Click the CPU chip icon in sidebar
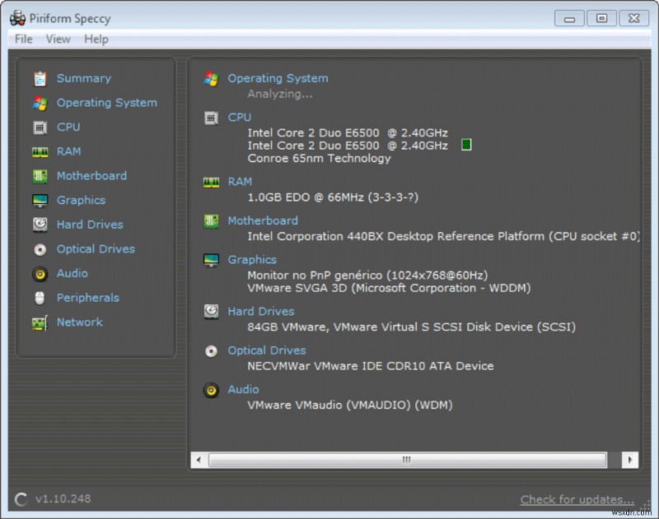The height and width of the screenshot is (519, 659). point(40,127)
